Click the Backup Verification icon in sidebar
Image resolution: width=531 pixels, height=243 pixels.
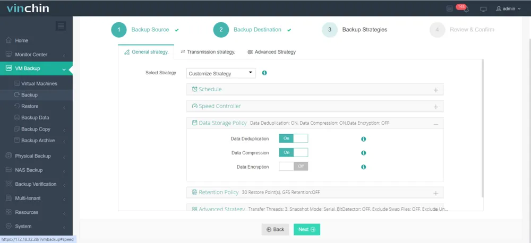tap(9, 184)
